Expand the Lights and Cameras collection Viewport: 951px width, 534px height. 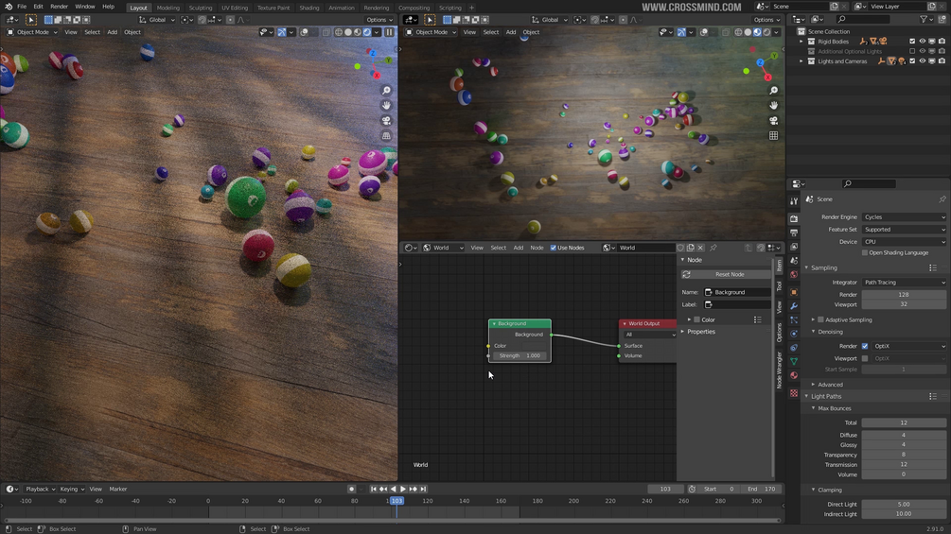(x=801, y=61)
